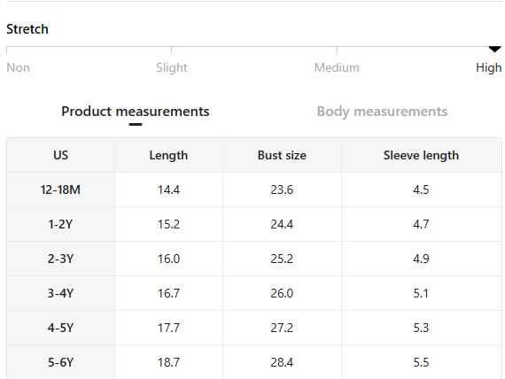
Task: Select the Product measurements tab
Action: (x=136, y=112)
